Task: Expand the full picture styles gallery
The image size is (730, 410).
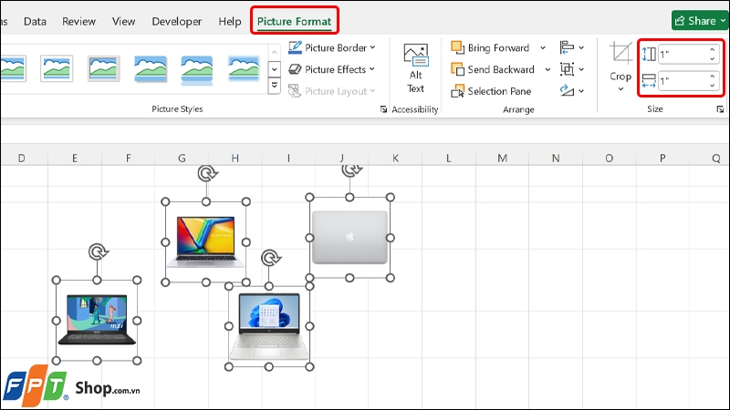Action: pos(275,86)
